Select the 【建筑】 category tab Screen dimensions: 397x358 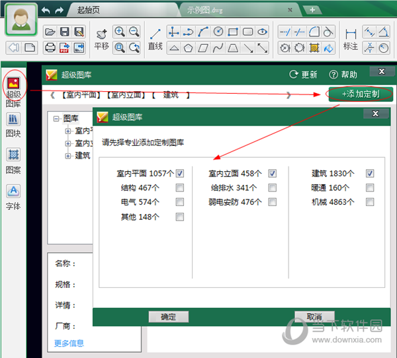pyautogui.click(x=171, y=95)
